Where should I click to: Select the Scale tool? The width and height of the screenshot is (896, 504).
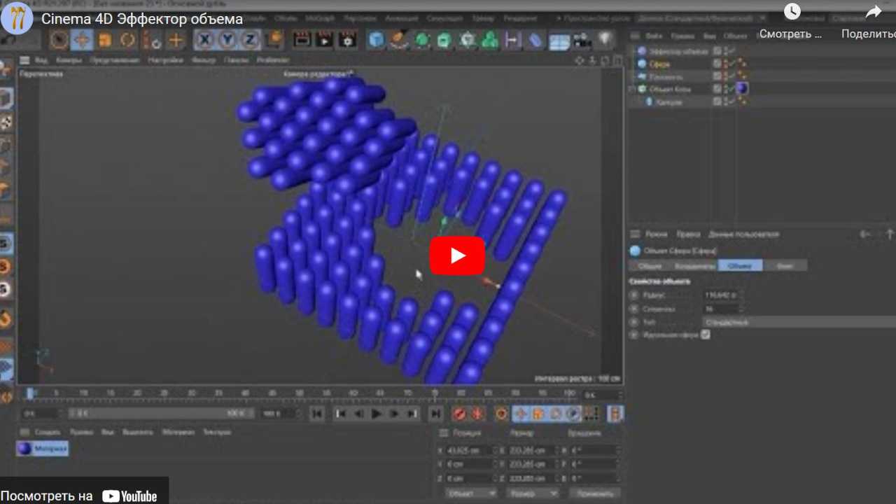pos(105,40)
